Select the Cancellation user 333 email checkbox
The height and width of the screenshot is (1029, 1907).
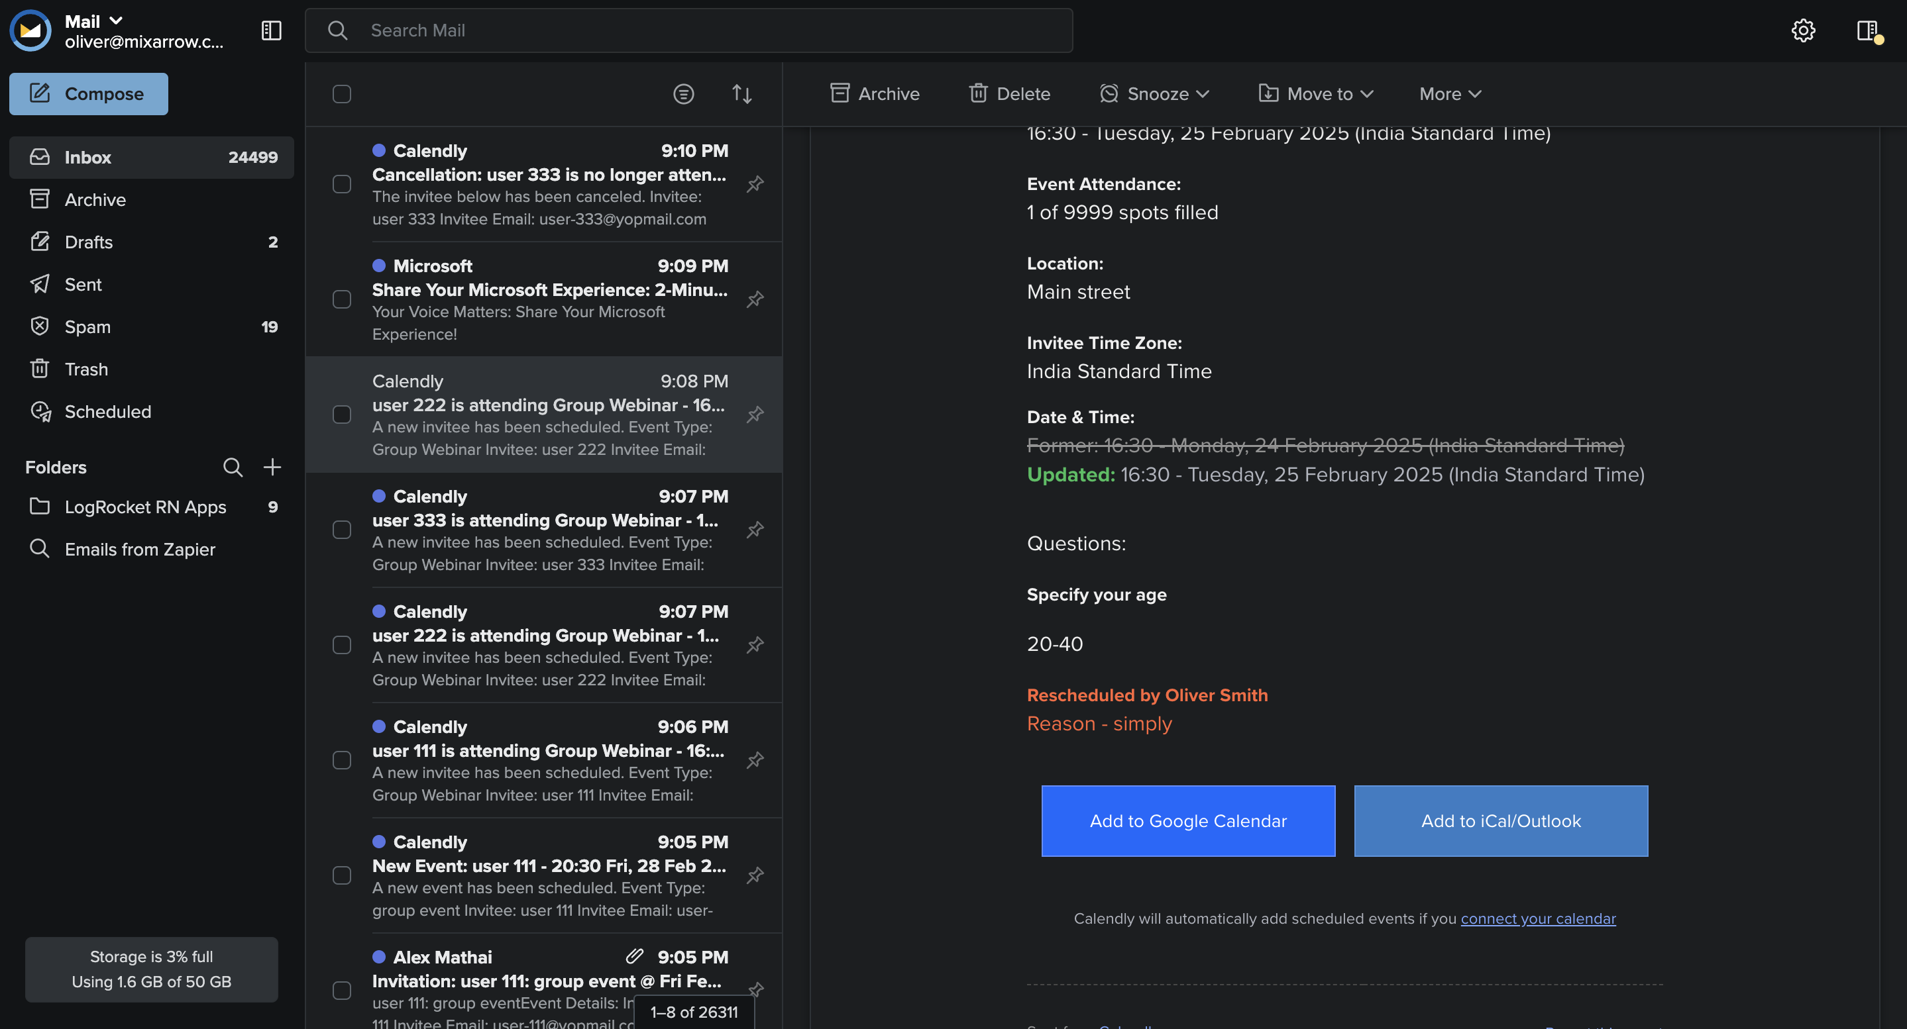click(341, 184)
